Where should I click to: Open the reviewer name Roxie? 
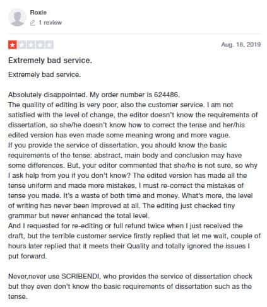[x=39, y=13]
